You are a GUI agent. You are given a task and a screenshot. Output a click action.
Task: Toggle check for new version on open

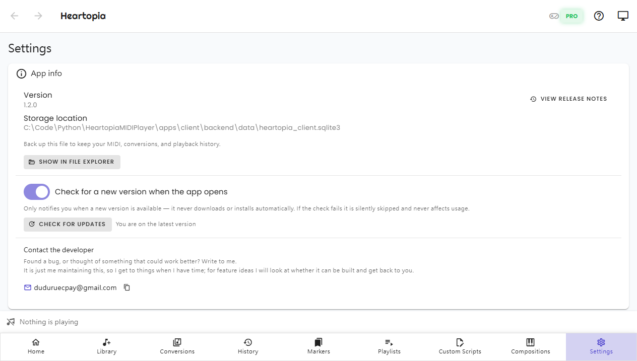pos(37,192)
